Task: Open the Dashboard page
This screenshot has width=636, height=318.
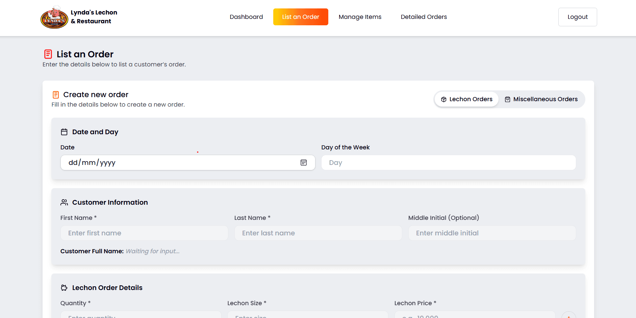Action: tap(246, 17)
